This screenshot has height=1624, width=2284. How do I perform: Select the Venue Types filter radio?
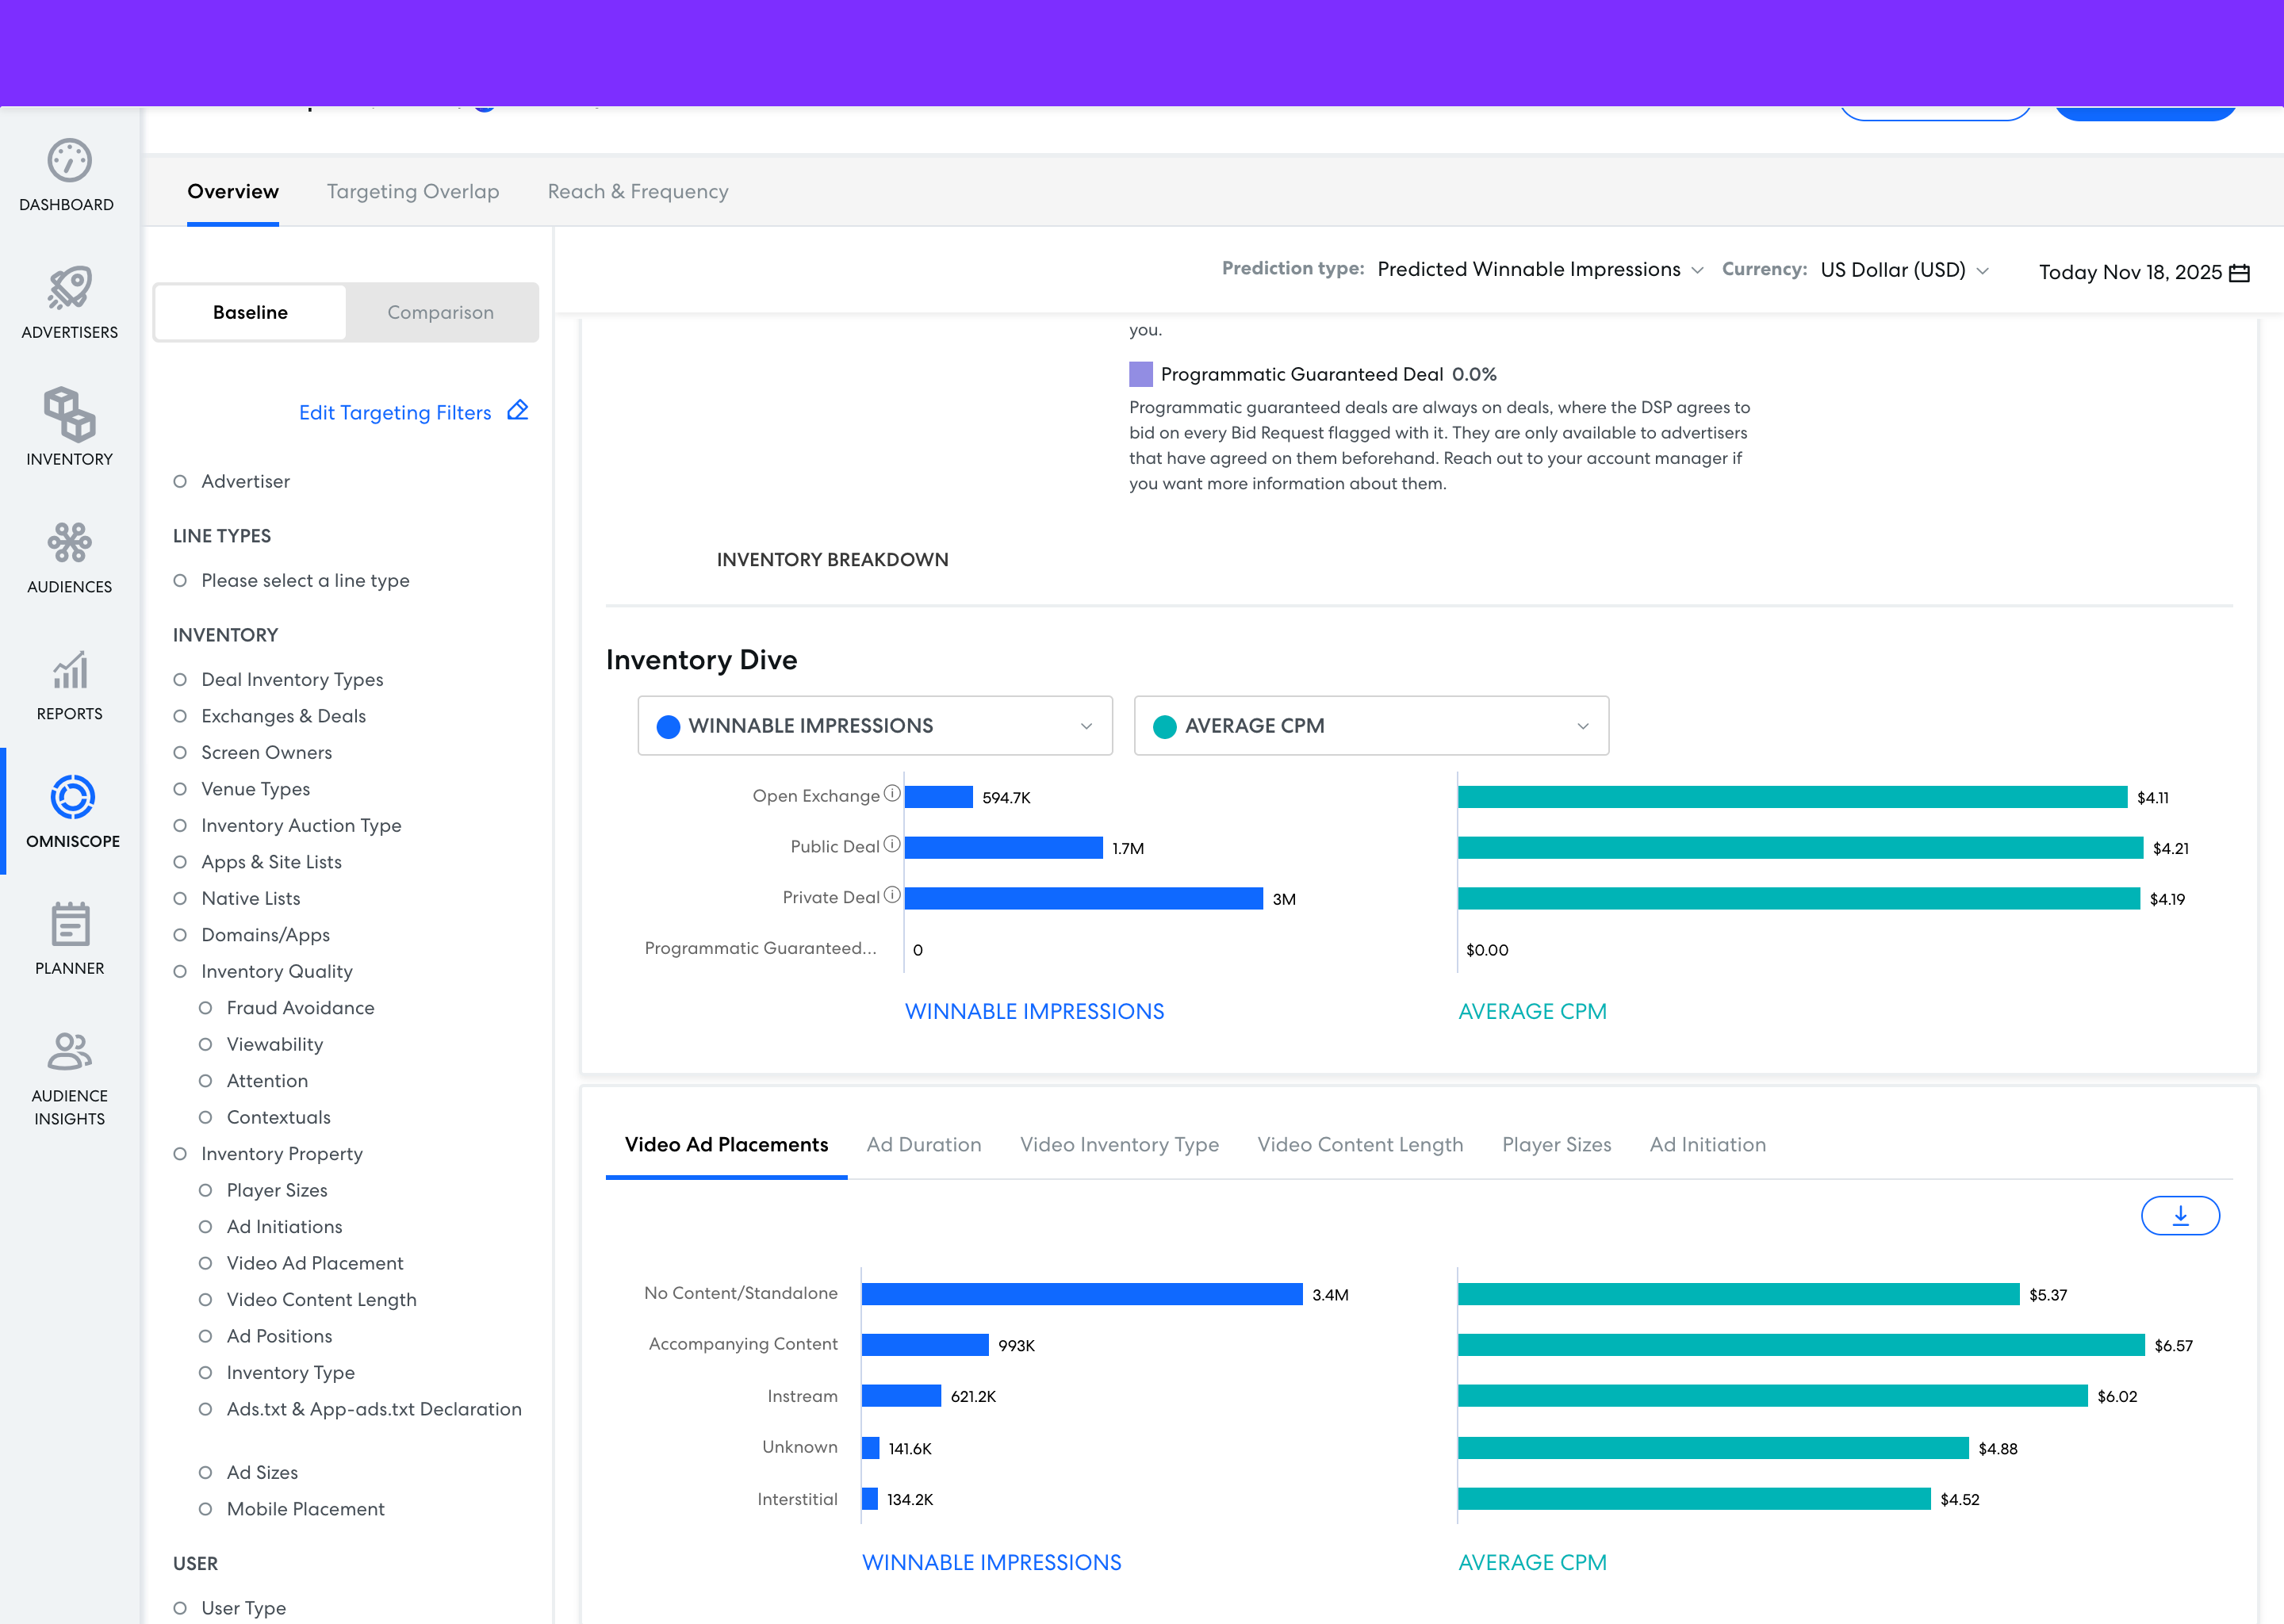[180, 789]
